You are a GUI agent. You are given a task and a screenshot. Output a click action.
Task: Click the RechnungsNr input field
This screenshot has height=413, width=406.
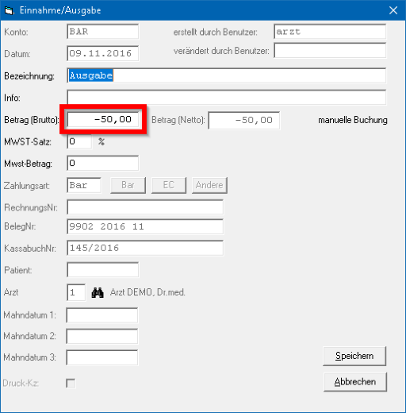click(145, 207)
